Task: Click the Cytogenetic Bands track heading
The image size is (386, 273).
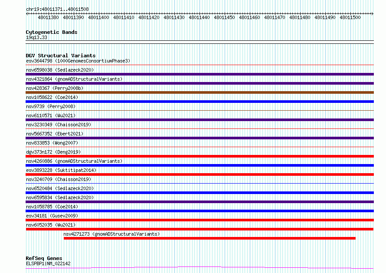Action: (x=52, y=32)
